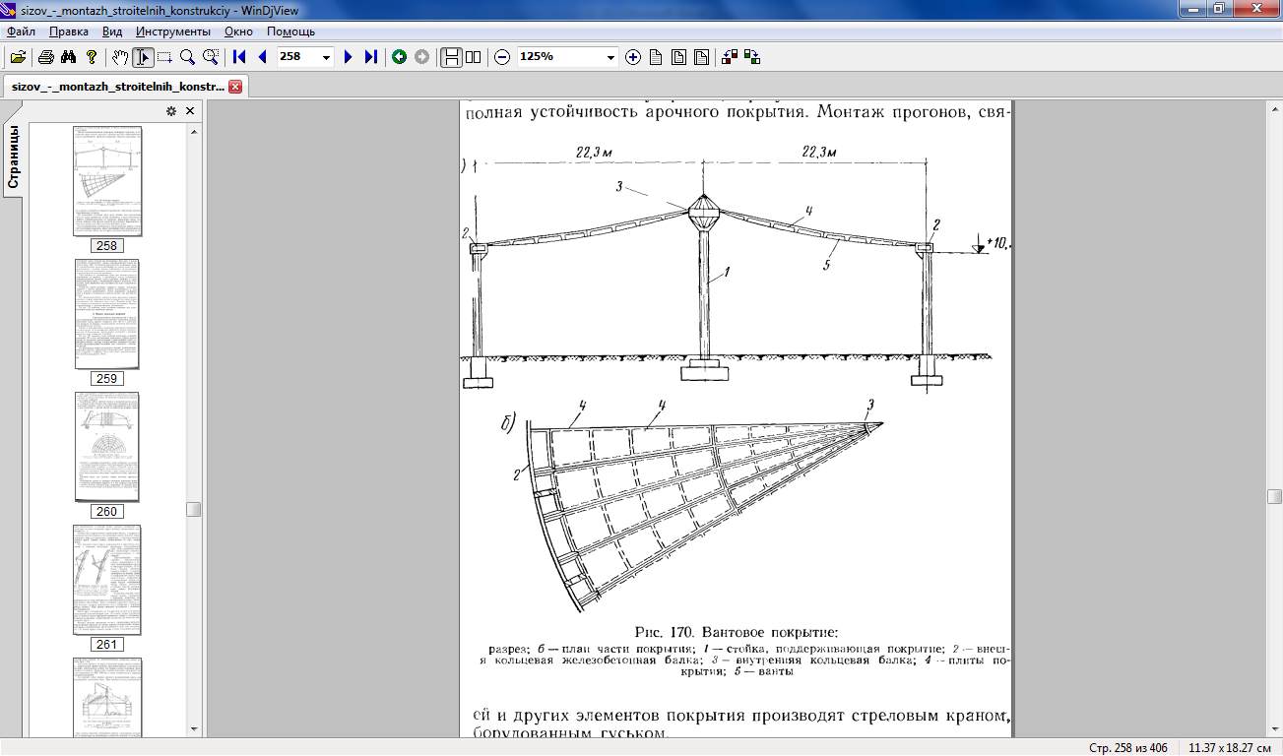Screen dimensions: 1283x756
Task: Open Find with the binoculars icon
Action: (x=68, y=57)
